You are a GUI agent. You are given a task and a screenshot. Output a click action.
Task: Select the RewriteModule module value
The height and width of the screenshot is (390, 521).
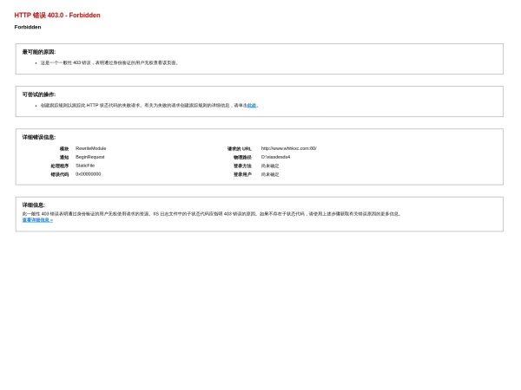pyautogui.click(x=90, y=148)
